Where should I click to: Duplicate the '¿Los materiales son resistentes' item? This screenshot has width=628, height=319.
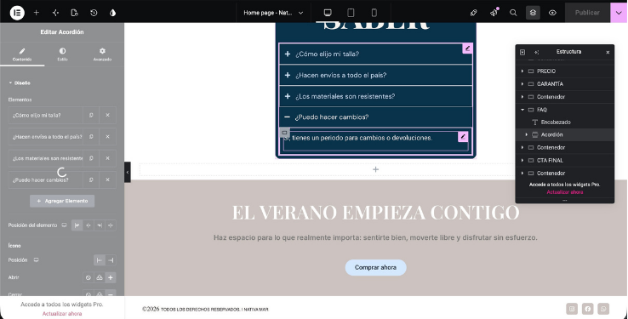[91, 158]
